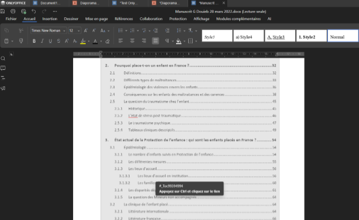Open the Headings navigation panel in sidebar
This screenshot has width=359, height=220.
pos(3,78)
